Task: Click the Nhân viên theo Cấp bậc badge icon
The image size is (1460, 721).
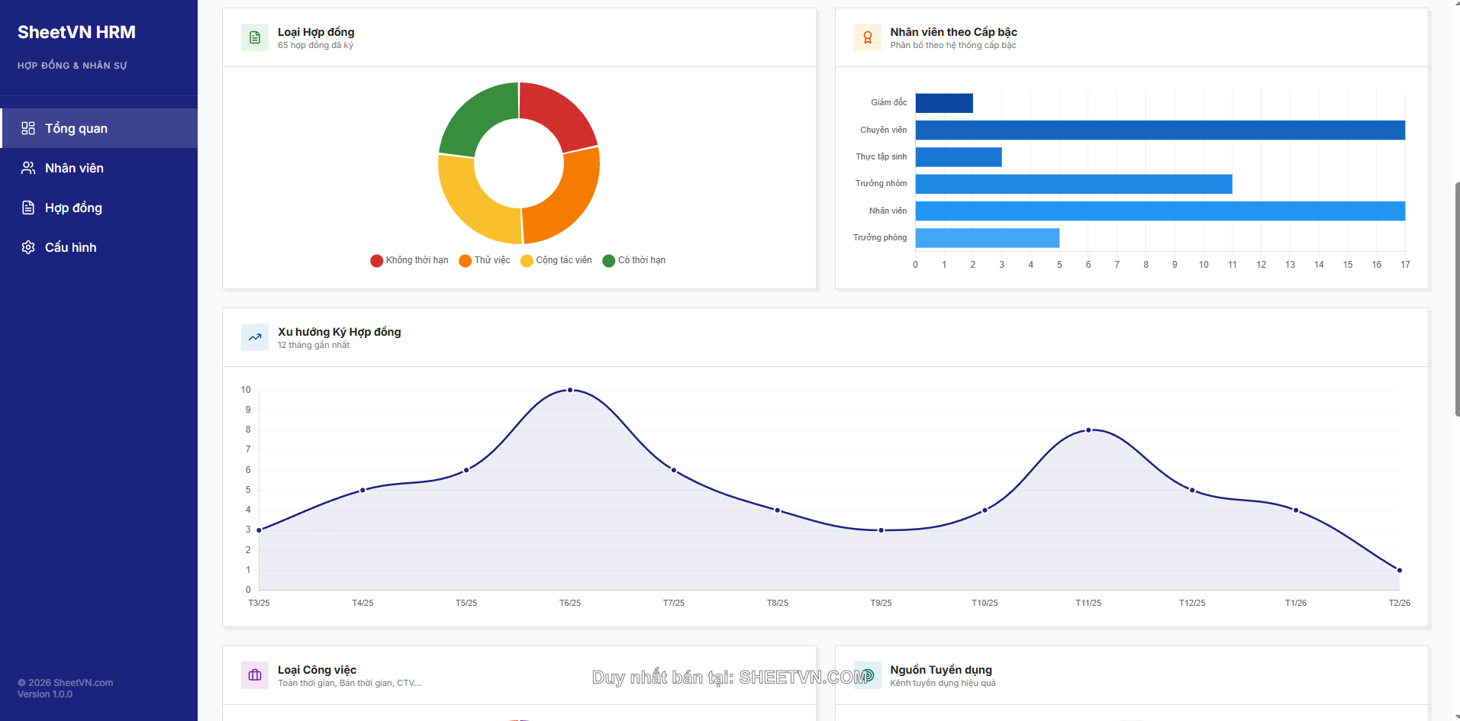Action: [867, 37]
